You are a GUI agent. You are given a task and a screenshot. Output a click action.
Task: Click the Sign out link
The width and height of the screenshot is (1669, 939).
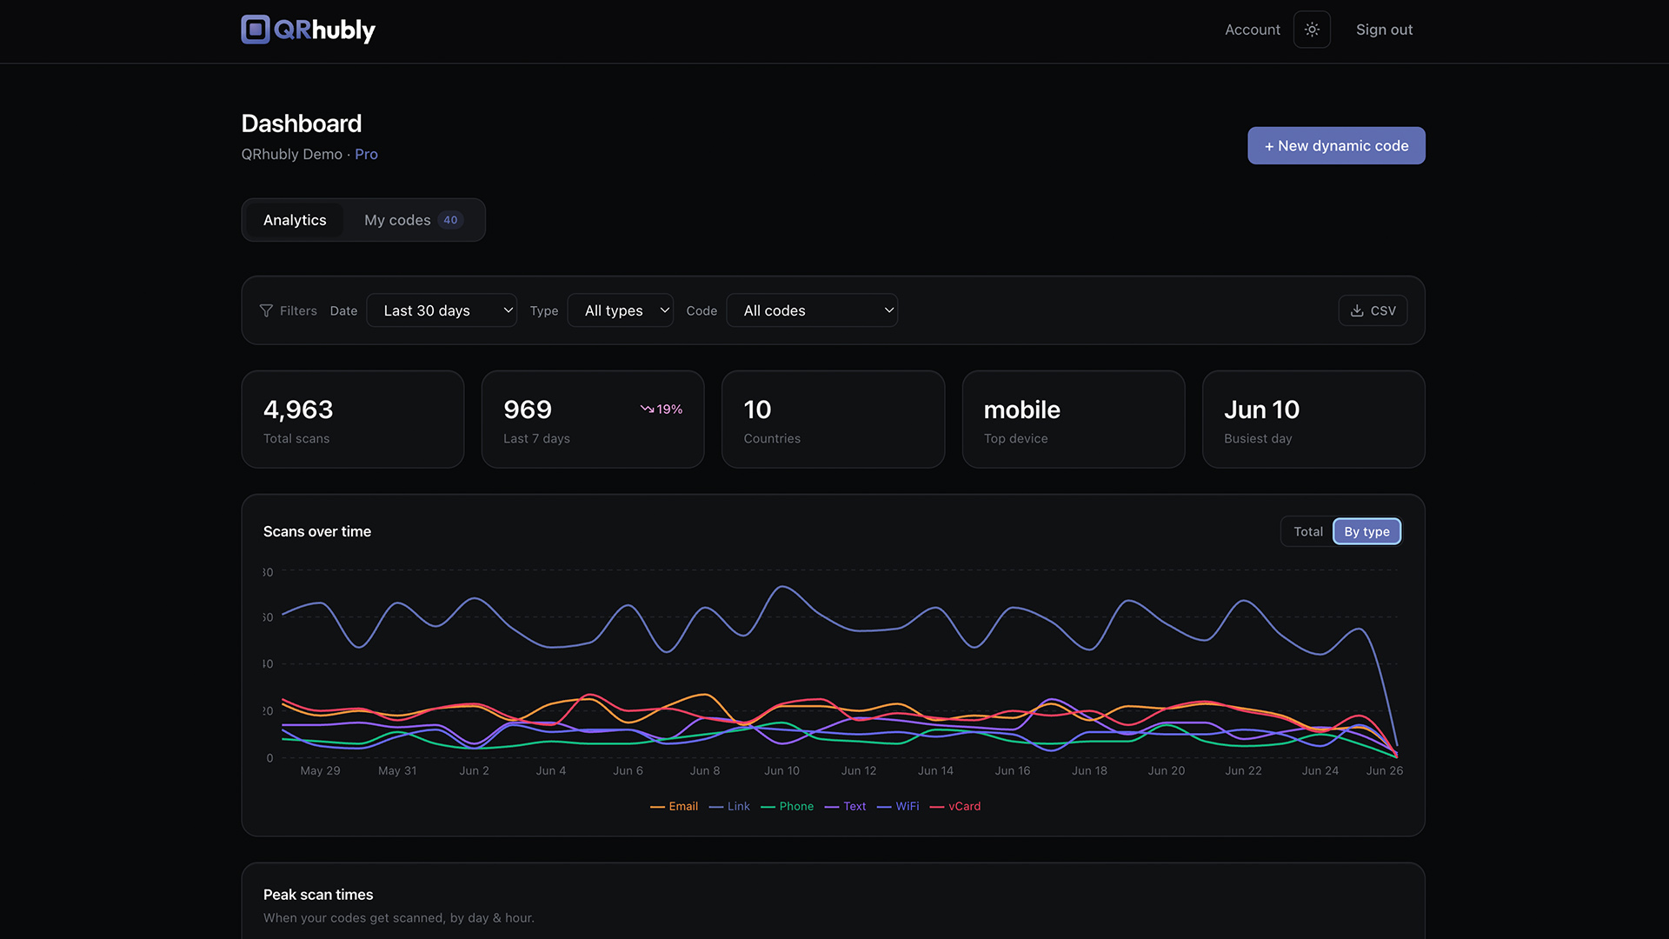click(x=1384, y=30)
